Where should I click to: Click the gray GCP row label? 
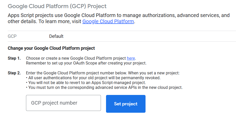pos(12,36)
